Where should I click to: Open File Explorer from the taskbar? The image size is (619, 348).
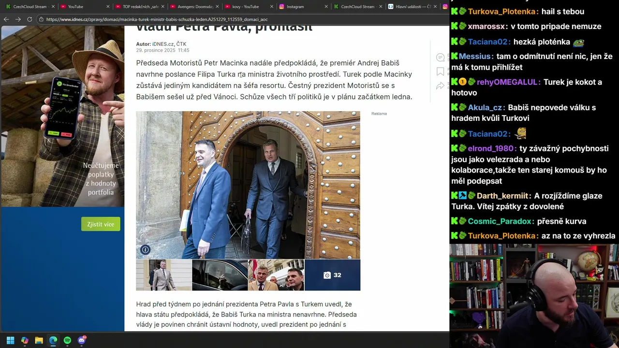tap(39, 340)
